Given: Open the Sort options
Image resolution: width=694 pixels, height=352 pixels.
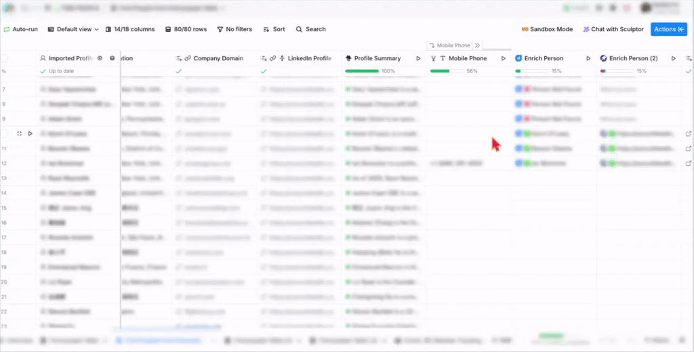Looking at the screenshot, I should coord(274,29).
